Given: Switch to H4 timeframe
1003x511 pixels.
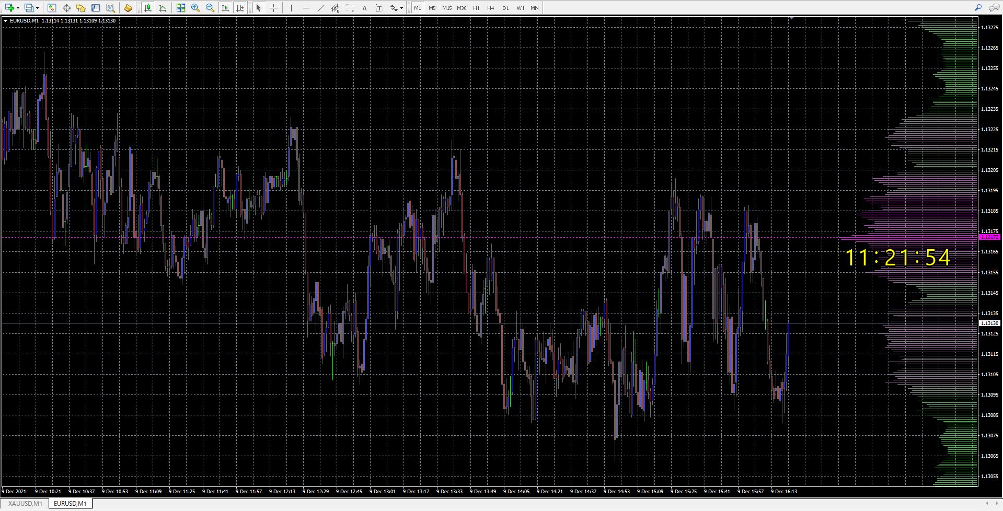Looking at the screenshot, I should pos(491,8).
